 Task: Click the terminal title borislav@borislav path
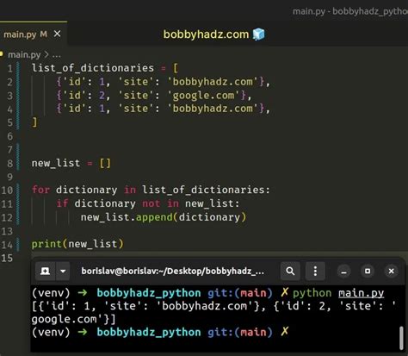coord(173,271)
